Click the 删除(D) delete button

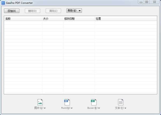[32, 11]
